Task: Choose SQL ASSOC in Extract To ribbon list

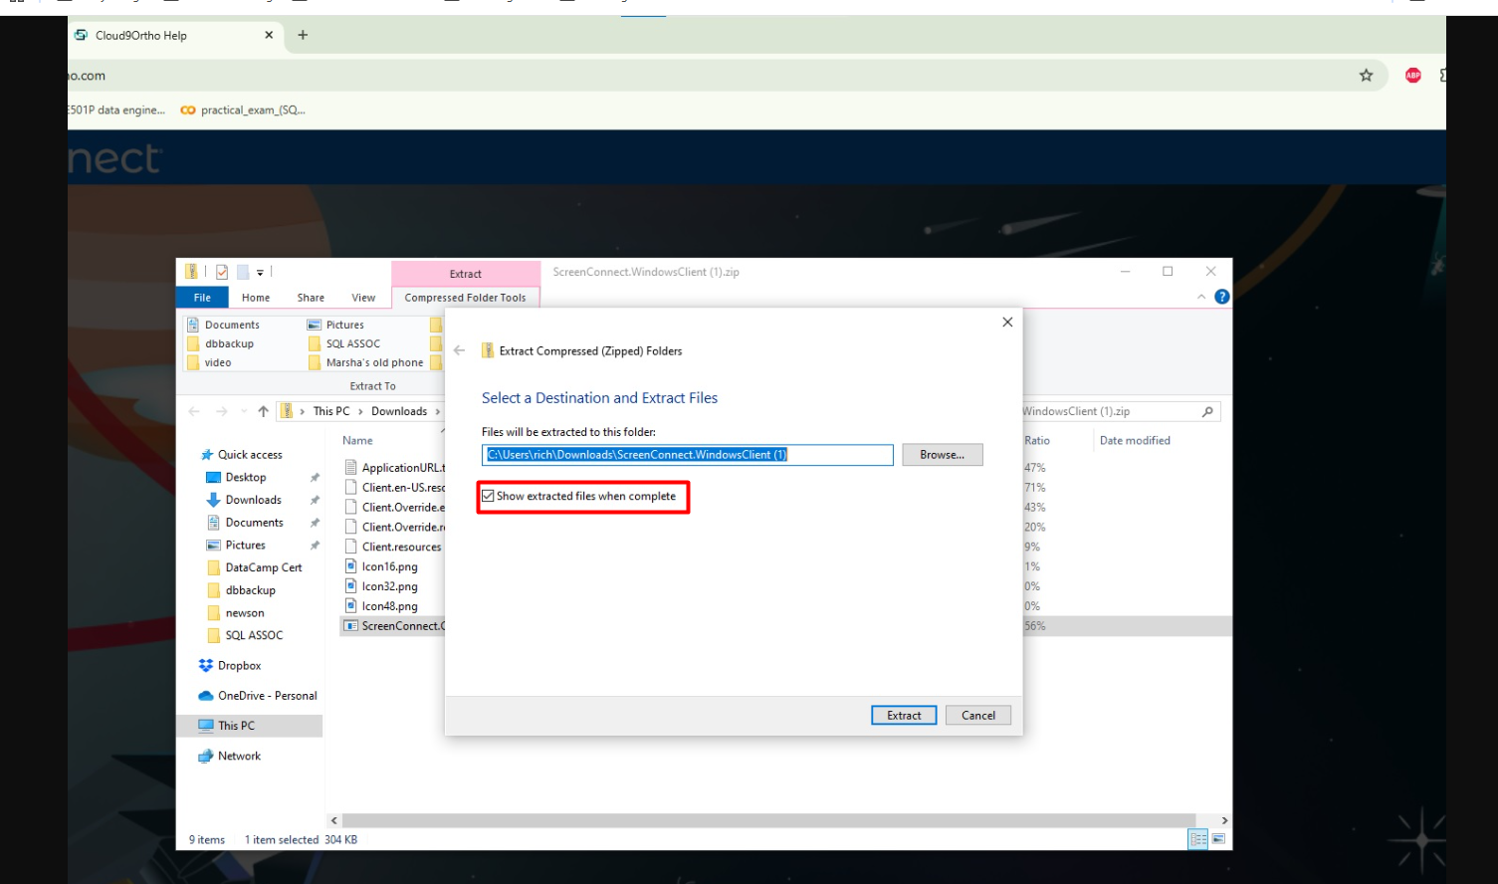Action: click(352, 343)
